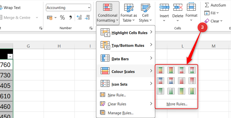This screenshot has width=231, height=118.
Task: Select cell containing 405
Action: 6,85
